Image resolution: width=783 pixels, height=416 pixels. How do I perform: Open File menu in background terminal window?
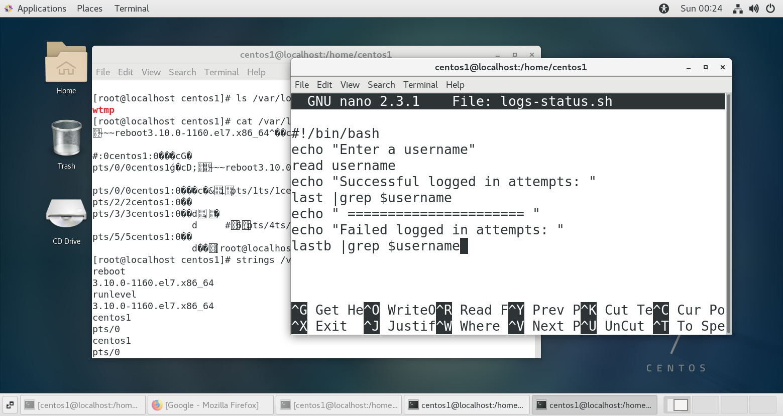point(103,72)
